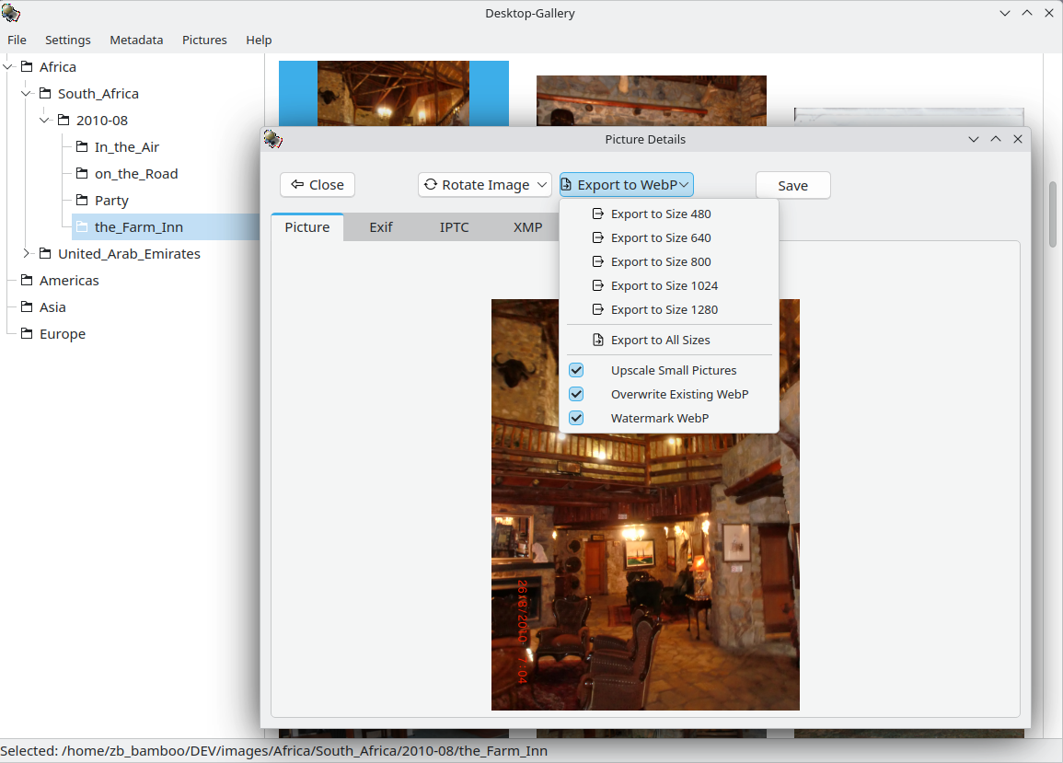
Task: Uncheck Upscale Small Pictures option
Action: click(576, 371)
